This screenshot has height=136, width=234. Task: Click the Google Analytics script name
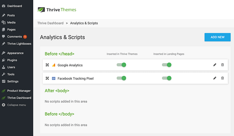[70, 65]
